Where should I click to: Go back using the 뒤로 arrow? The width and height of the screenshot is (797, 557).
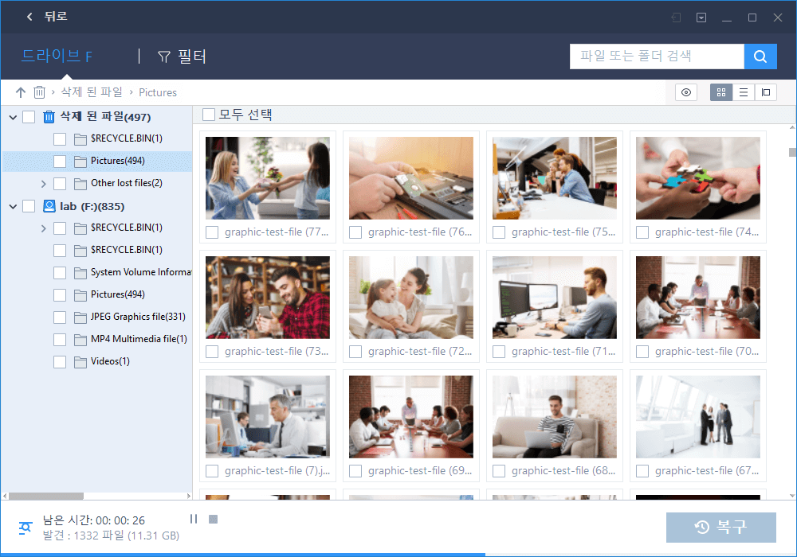29,17
